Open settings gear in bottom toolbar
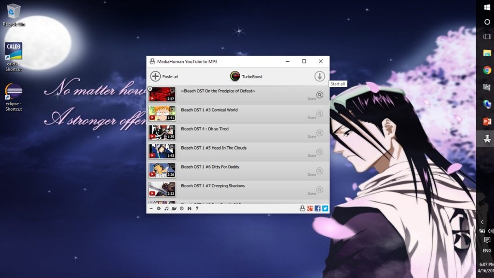Image resolution: width=494 pixels, height=278 pixels. pyautogui.click(x=159, y=208)
